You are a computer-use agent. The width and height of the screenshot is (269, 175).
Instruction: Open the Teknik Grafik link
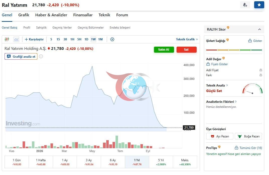coord(187,39)
